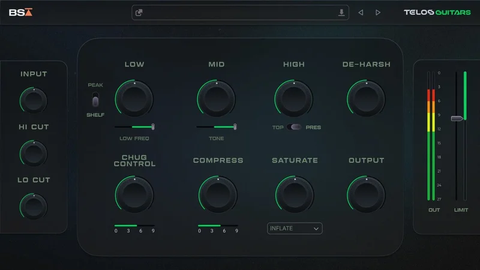Click the TONE label
The image size is (480, 270).
pyautogui.click(x=217, y=139)
